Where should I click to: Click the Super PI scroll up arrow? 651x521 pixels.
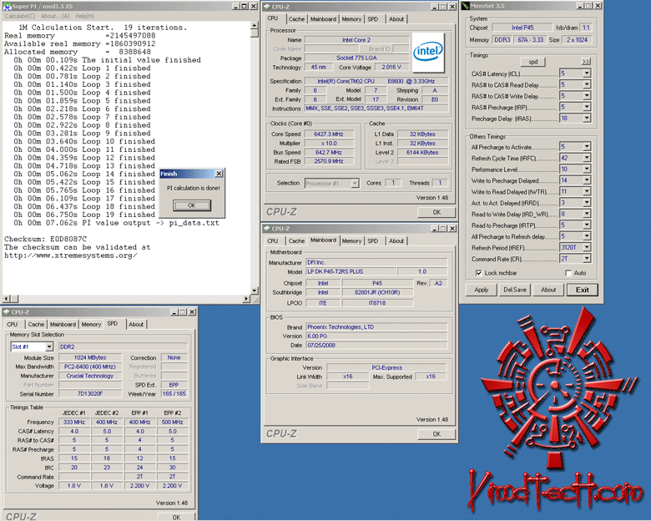click(x=255, y=26)
